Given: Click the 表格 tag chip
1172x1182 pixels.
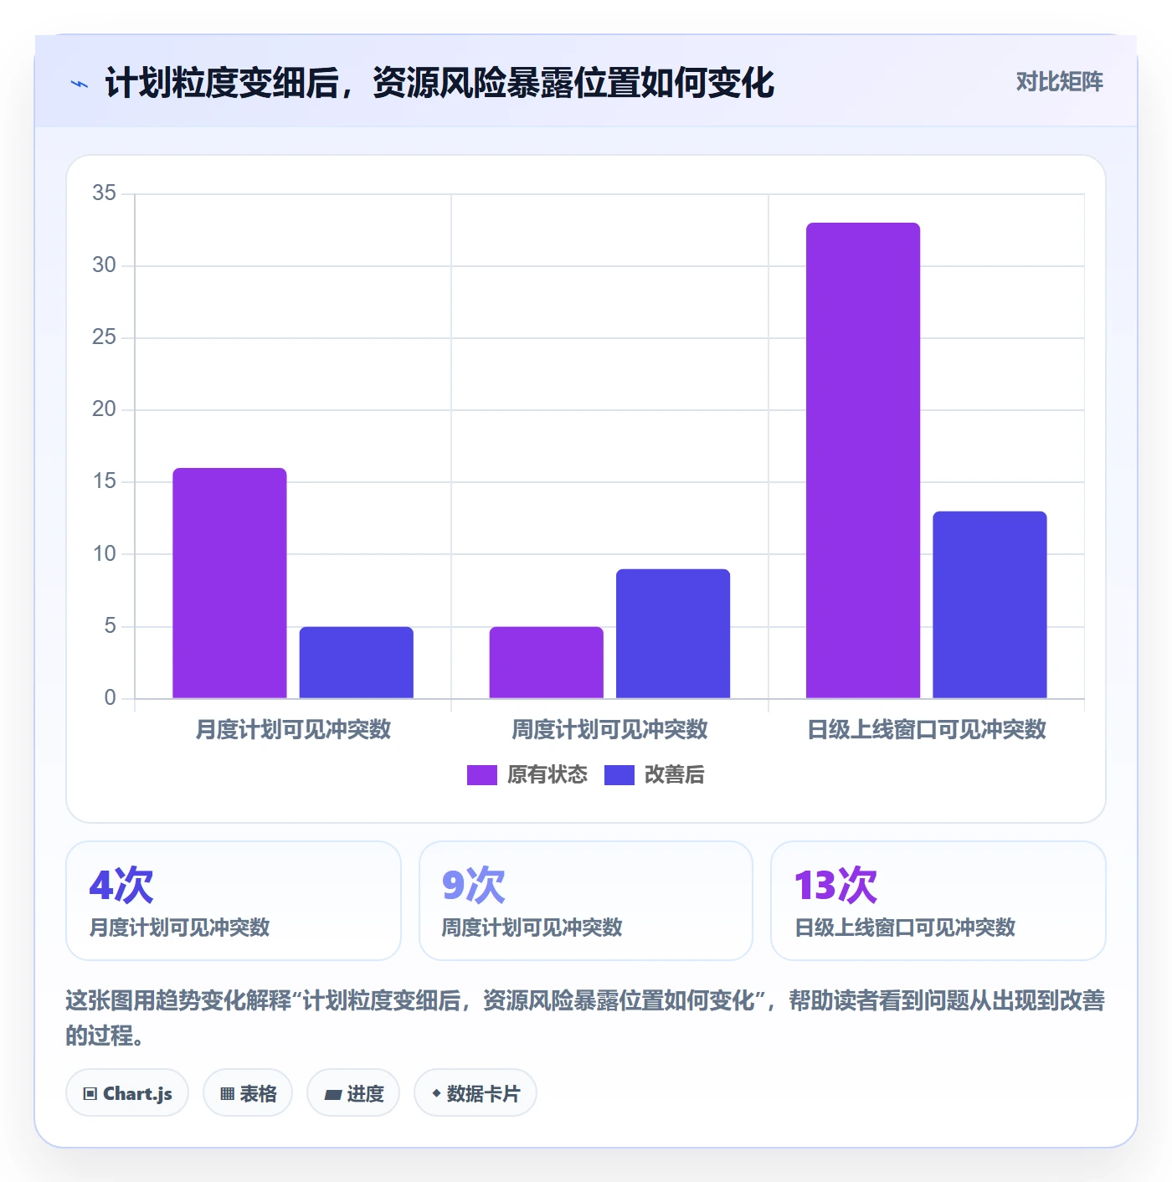Looking at the screenshot, I should click(x=248, y=1093).
